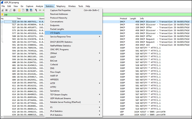Select the I/O Graphs menu entry
Viewport: 192px width, 119px height.
[73, 33]
